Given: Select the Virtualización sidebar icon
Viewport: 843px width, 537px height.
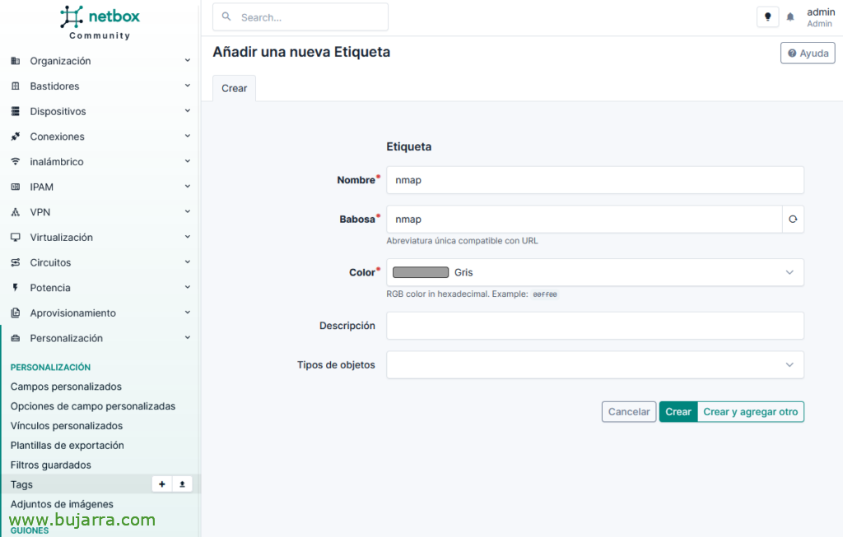Looking at the screenshot, I should (14, 237).
